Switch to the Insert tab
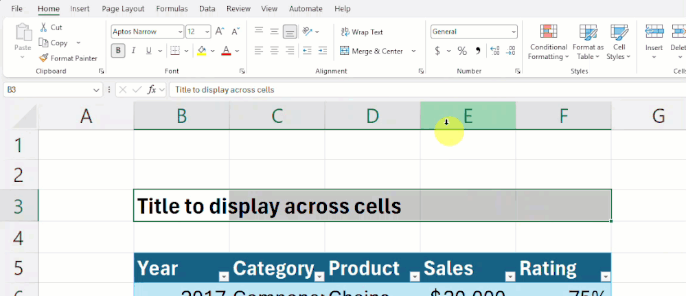The image size is (686, 296). point(80,8)
